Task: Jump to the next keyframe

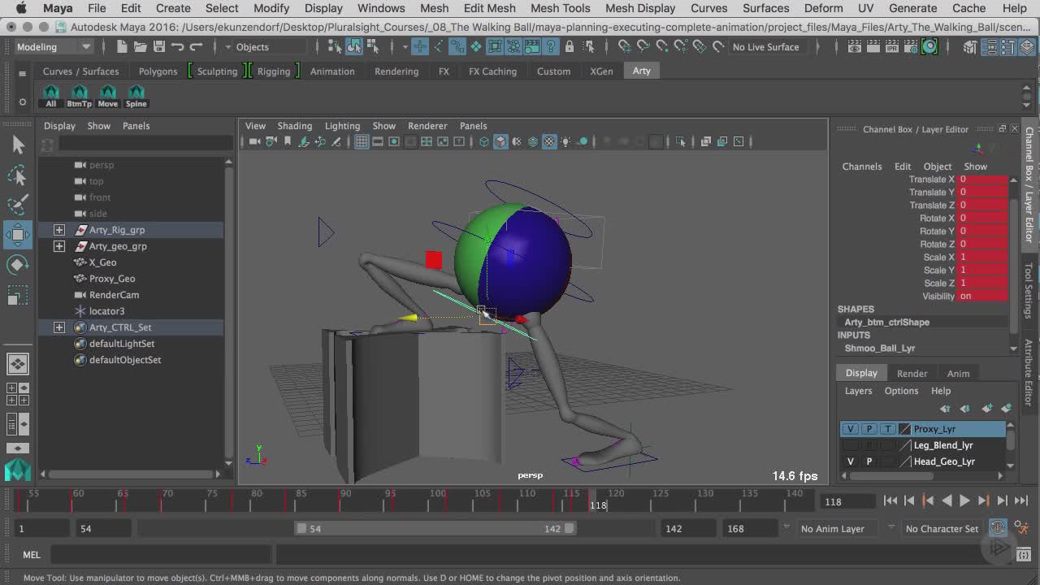Action: [x=983, y=501]
